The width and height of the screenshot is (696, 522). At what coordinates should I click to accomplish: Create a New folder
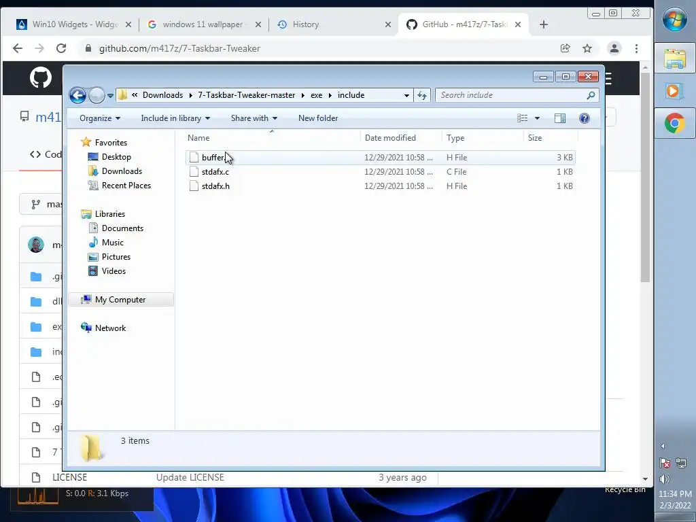(318, 118)
